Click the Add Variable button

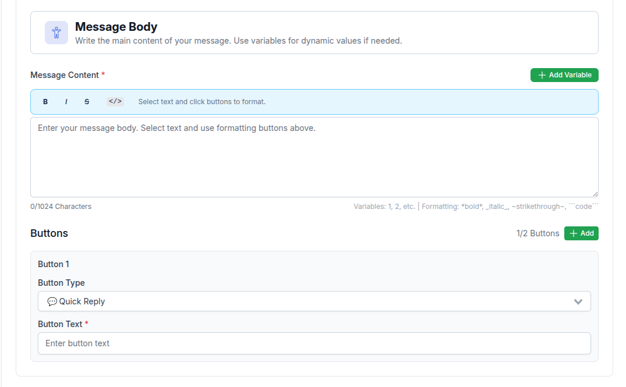pyautogui.click(x=564, y=75)
